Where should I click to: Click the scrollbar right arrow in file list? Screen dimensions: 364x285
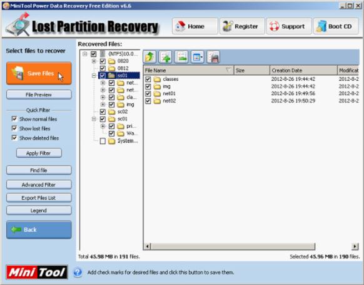coord(355,246)
